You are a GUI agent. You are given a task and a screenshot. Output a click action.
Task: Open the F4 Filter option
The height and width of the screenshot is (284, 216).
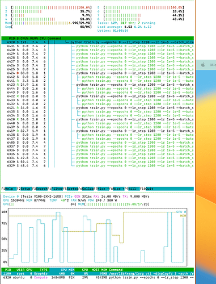[x=56, y=189]
